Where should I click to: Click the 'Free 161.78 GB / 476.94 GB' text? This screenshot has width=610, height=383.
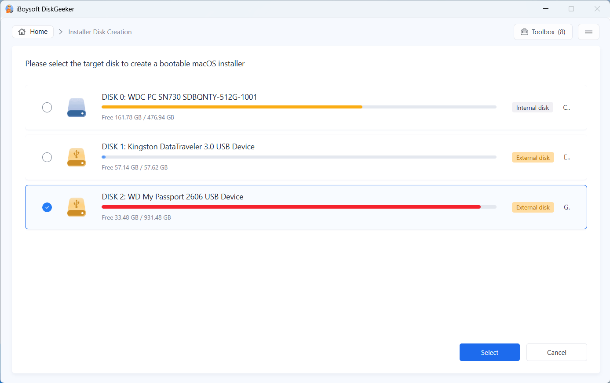138,117
